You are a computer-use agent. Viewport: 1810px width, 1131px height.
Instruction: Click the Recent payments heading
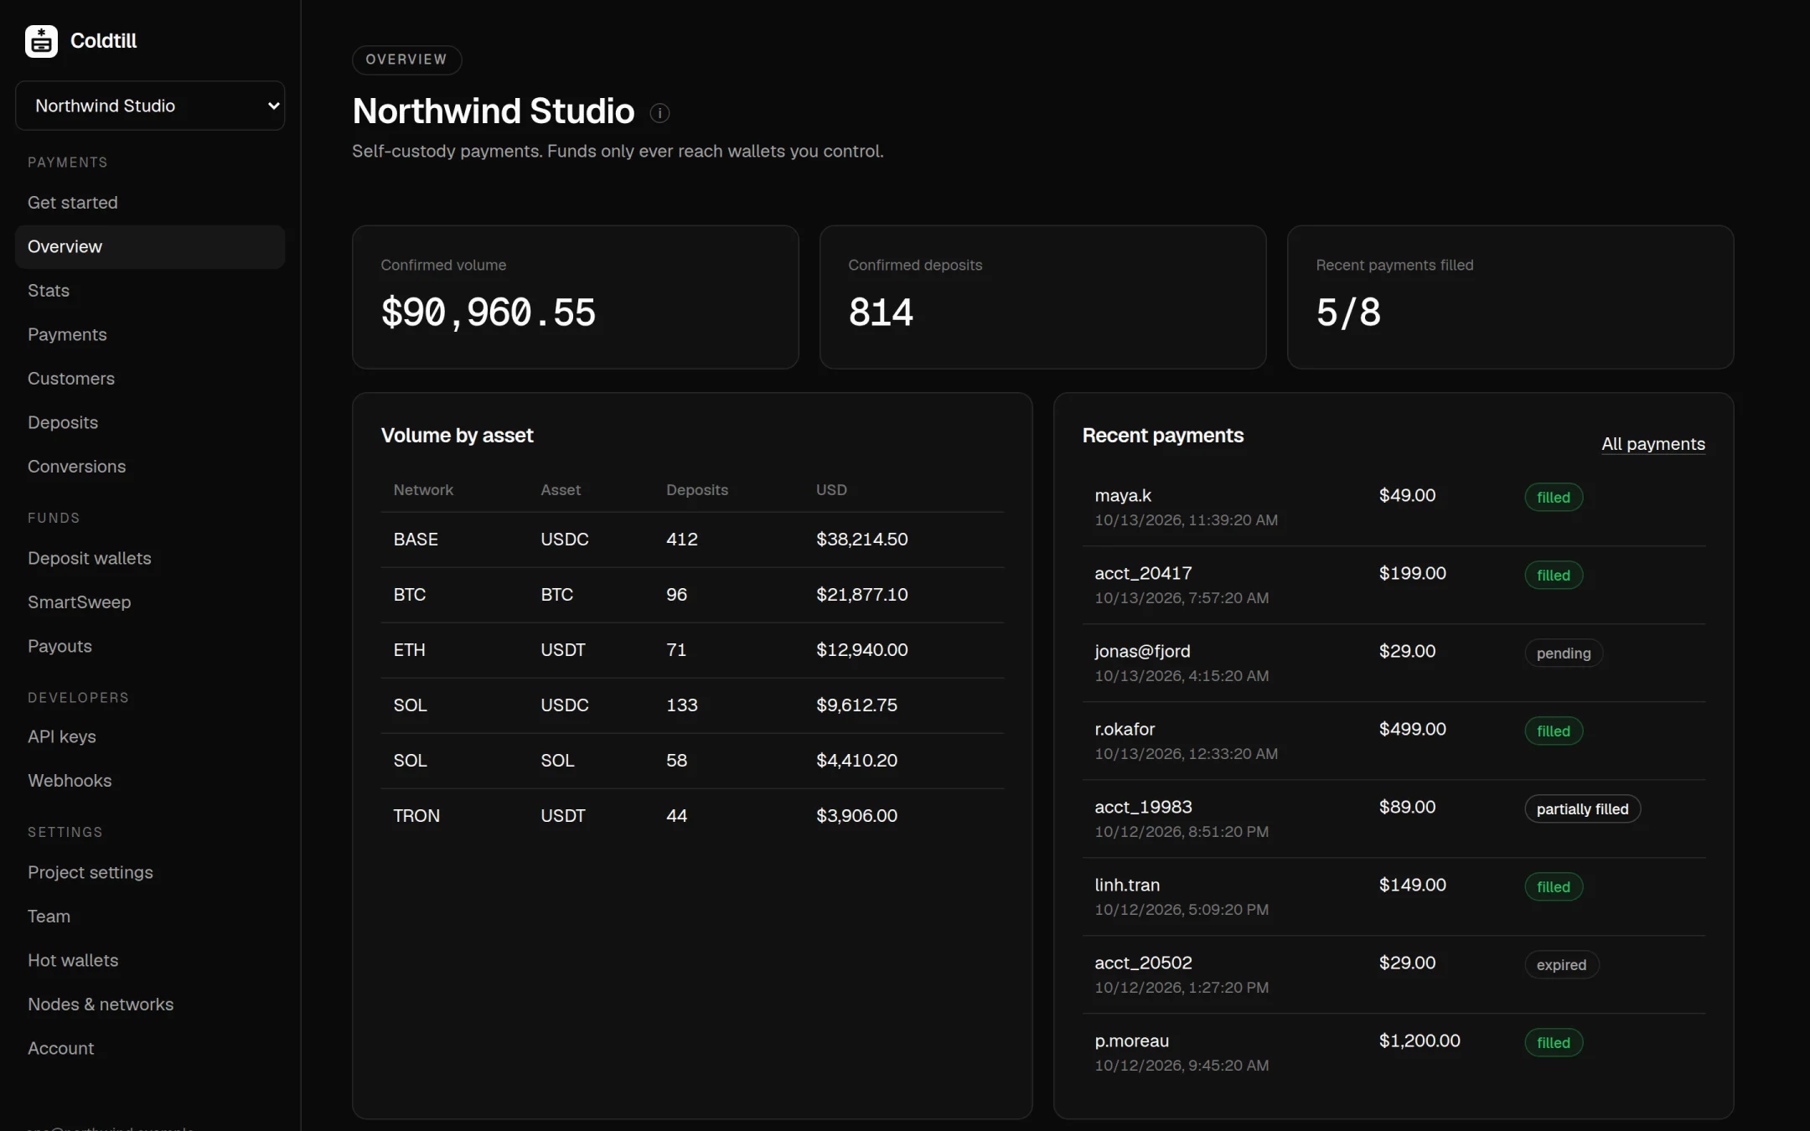click(x=1162, y=436)
